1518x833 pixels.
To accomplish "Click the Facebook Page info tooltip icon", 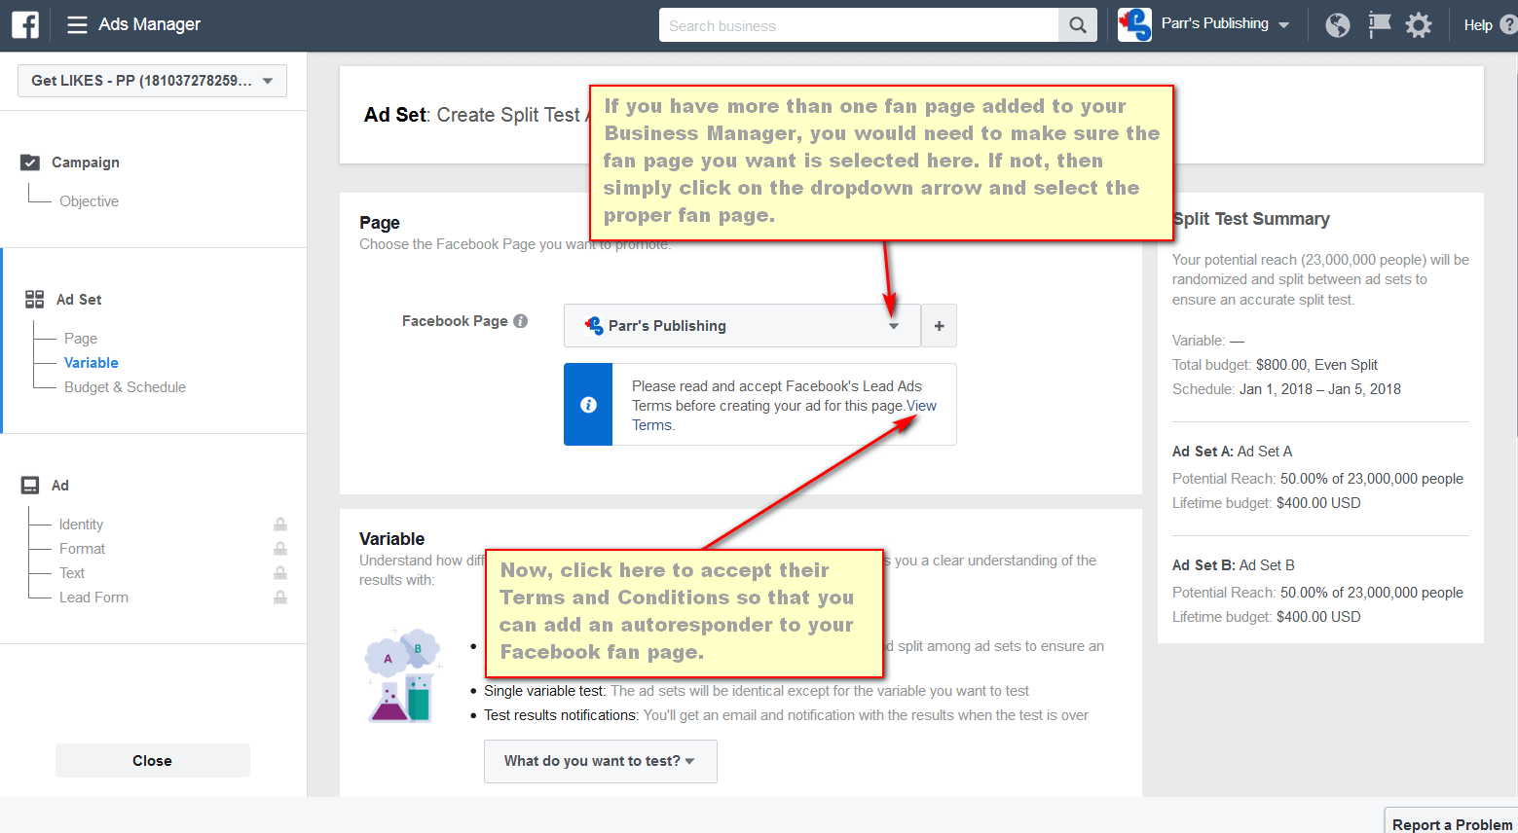I will coord(520,321).
